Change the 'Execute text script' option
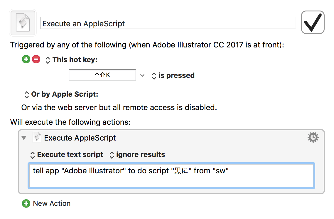Screen dimensions: 334x219 [x=67, y=155]
